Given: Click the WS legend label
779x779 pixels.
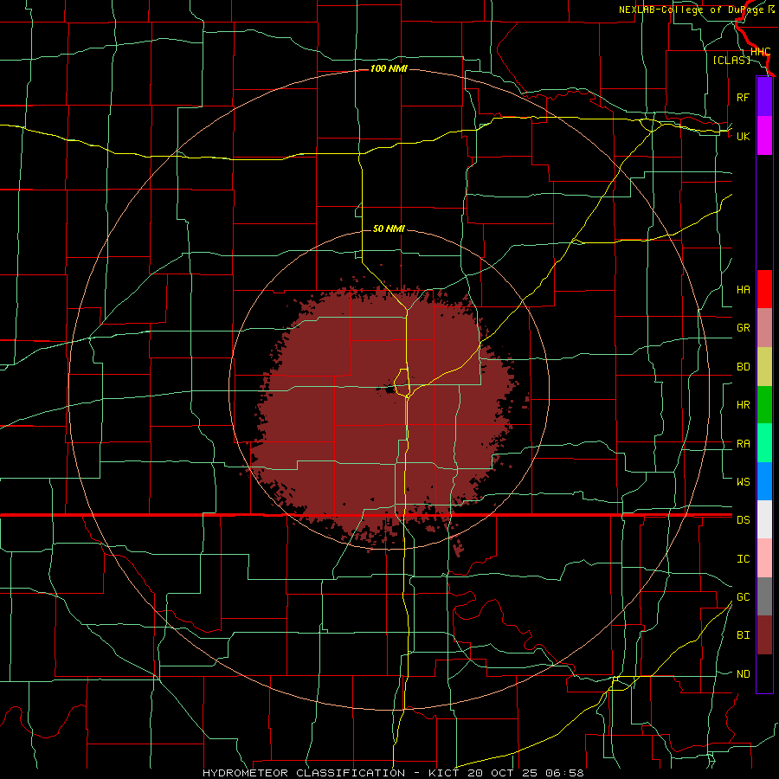Looking at the screenshot, I should [x=743, y=481].
